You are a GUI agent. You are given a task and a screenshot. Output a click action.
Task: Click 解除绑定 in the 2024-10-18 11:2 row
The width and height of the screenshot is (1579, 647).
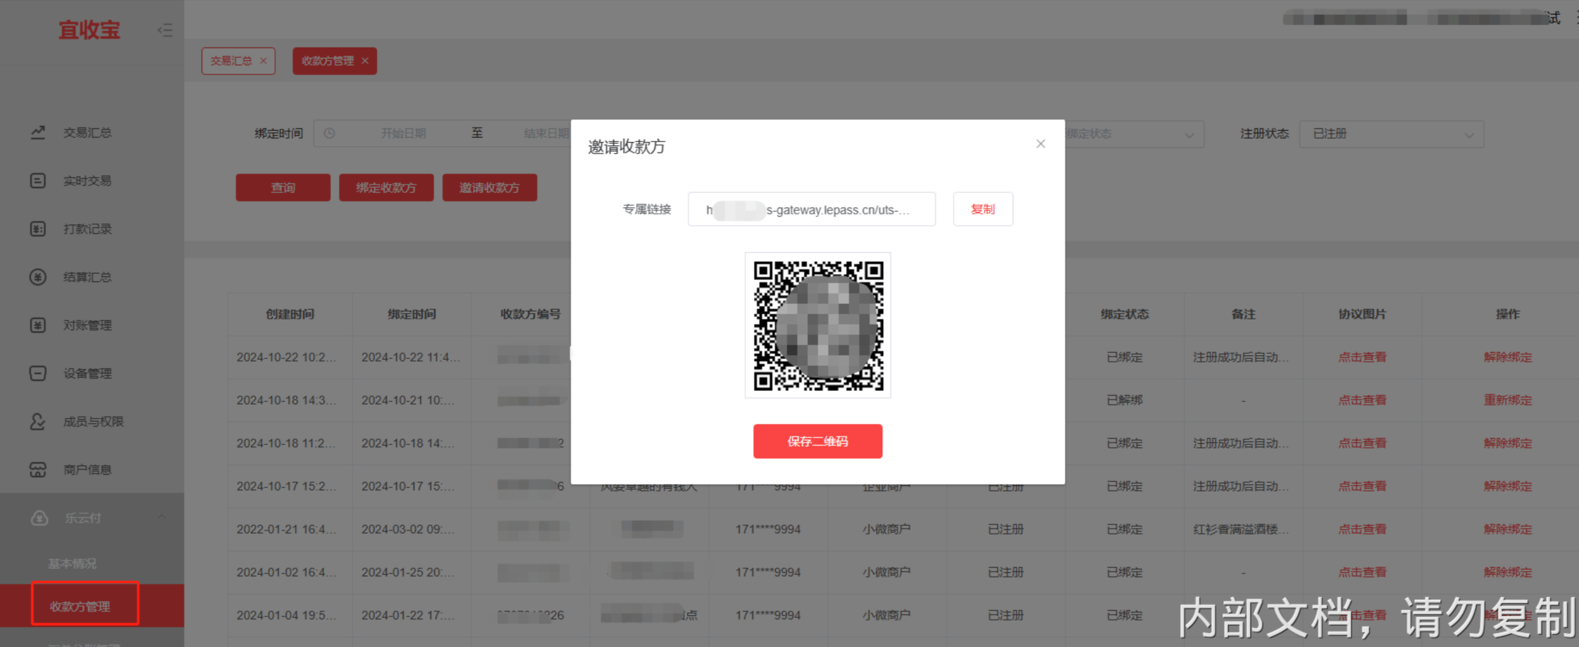(x=1508, y=443)
